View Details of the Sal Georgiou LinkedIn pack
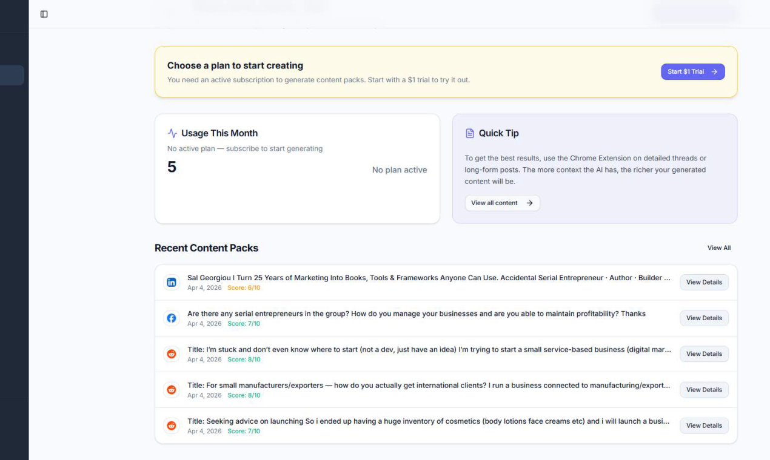 click(704, 282)
